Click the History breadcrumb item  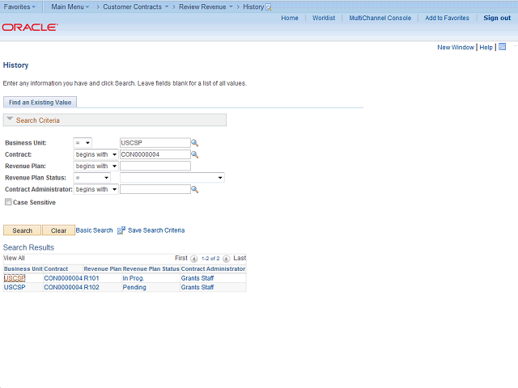pyautogui.click(x=253, y=6)
